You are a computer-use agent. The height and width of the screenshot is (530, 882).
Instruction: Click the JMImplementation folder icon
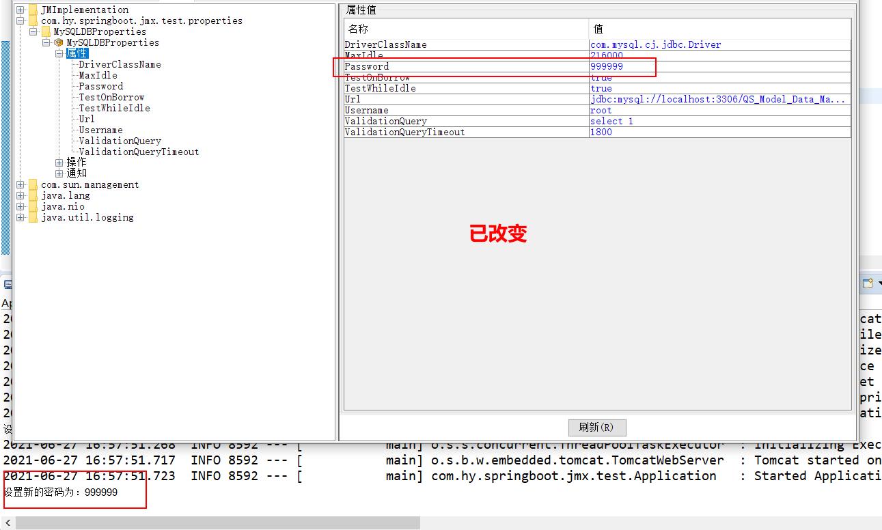point(33,10)
